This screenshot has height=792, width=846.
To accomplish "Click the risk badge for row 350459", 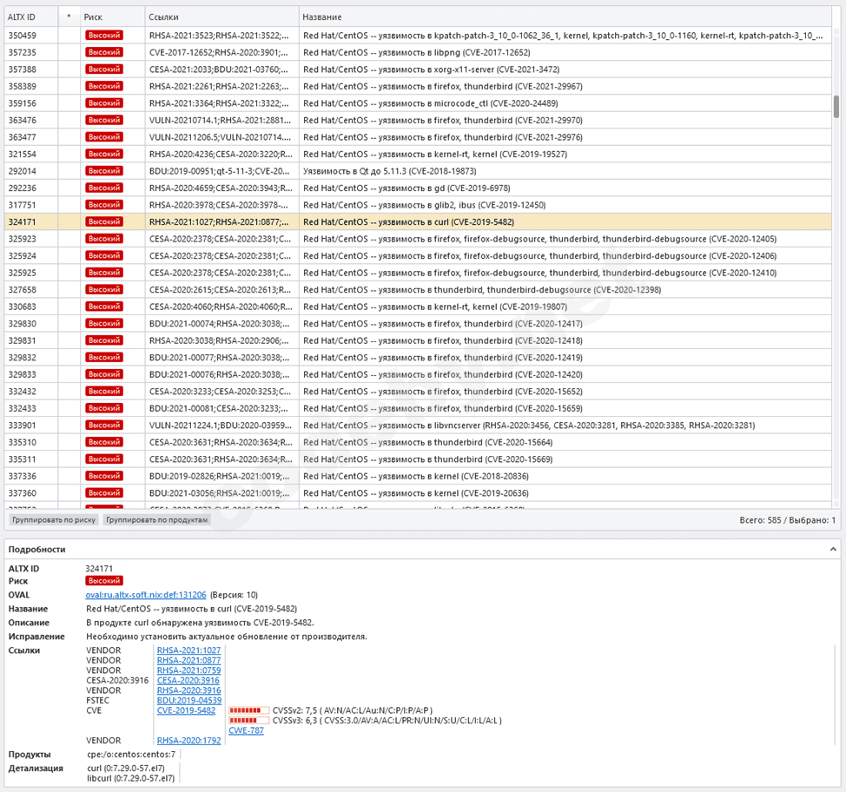I will click(103, 36).
